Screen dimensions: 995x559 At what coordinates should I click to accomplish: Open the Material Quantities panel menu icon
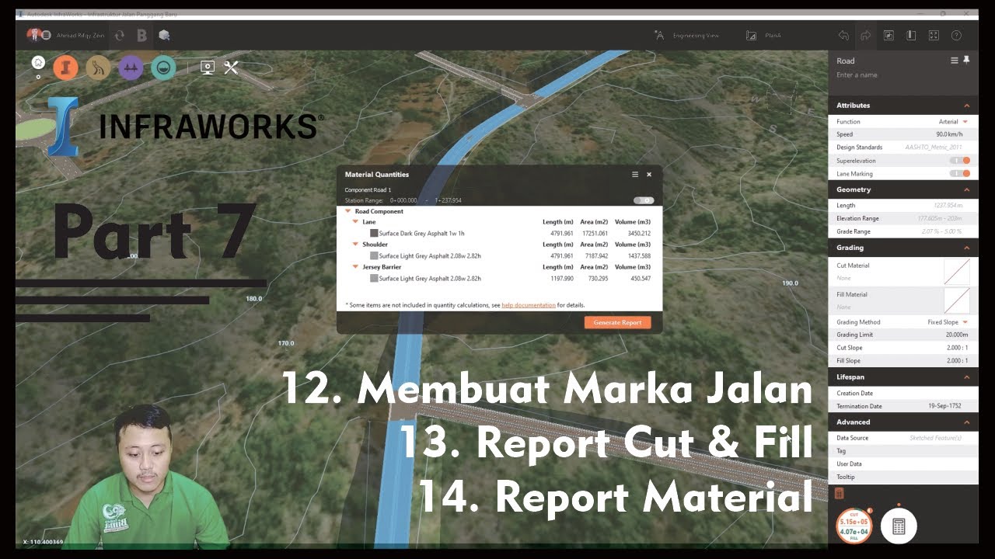tap(635, 175)
